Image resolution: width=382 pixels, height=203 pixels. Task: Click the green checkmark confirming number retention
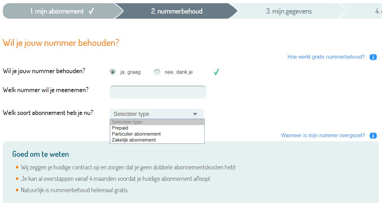click(x=216, y=72)
